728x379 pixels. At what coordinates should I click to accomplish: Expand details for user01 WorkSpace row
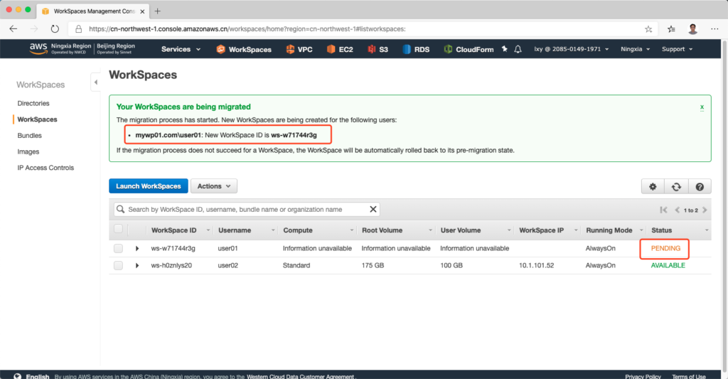click(137, 248)
